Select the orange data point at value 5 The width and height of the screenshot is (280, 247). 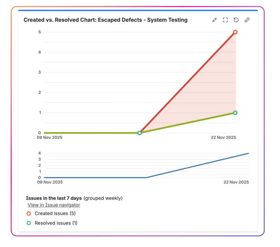click(235, 32)
